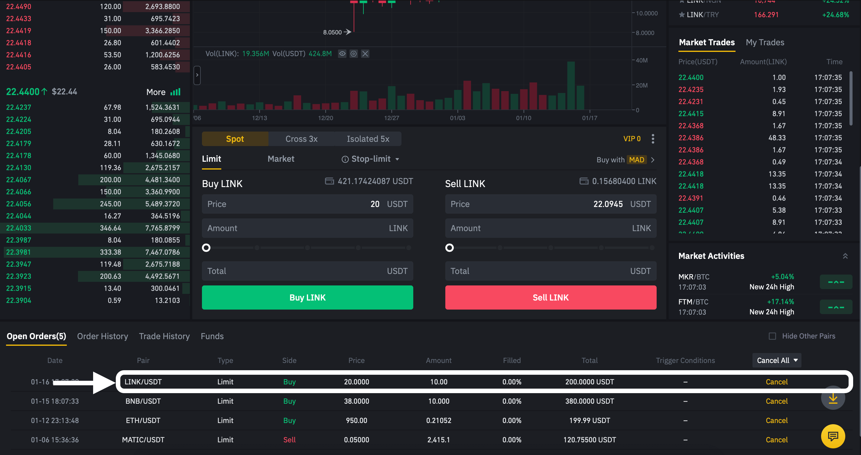The image size is (861, 455).
Task: Open the Cancel All dropdown
Action: pos(777,360)
